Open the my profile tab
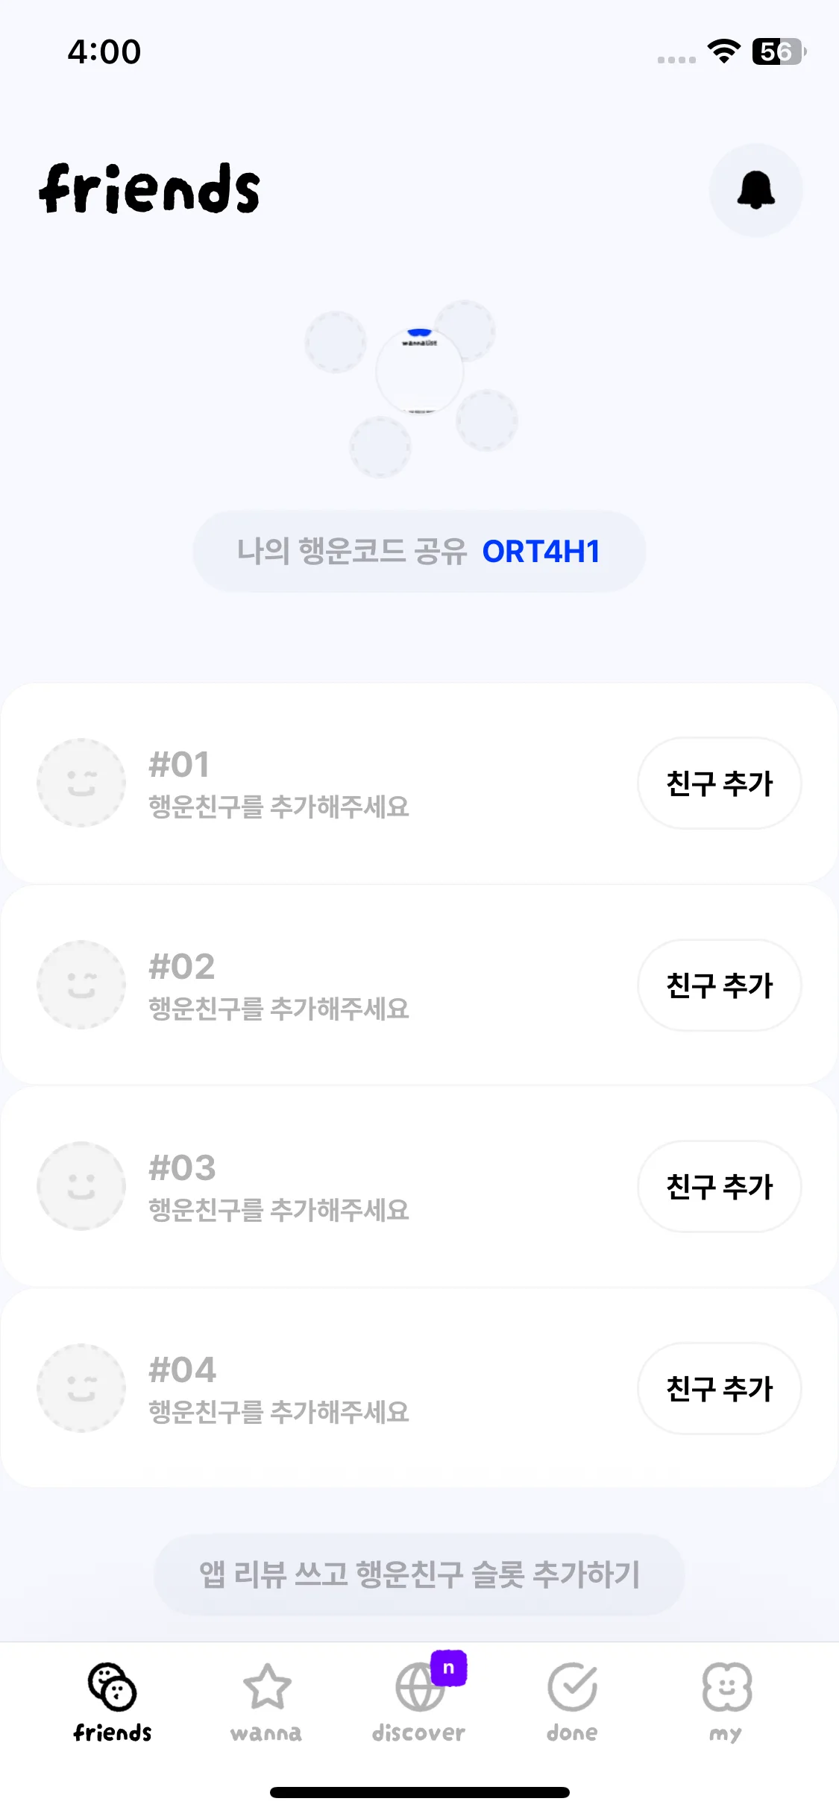Viewport: 839px width, 1816px height. coord(726,1689)
